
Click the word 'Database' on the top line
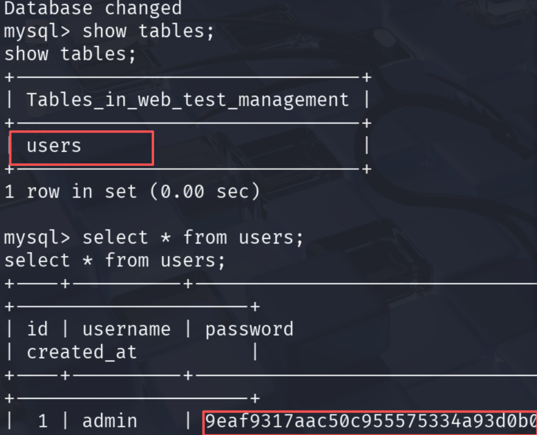click(48, 8)
